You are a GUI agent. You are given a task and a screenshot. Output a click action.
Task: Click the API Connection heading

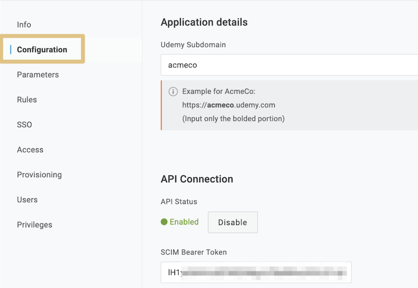(197, 179)
